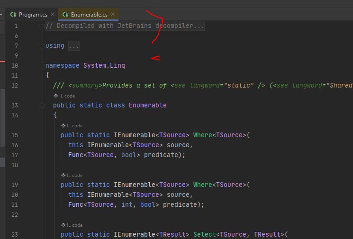Open IL code hint above class Enumerable

(64, 96)
